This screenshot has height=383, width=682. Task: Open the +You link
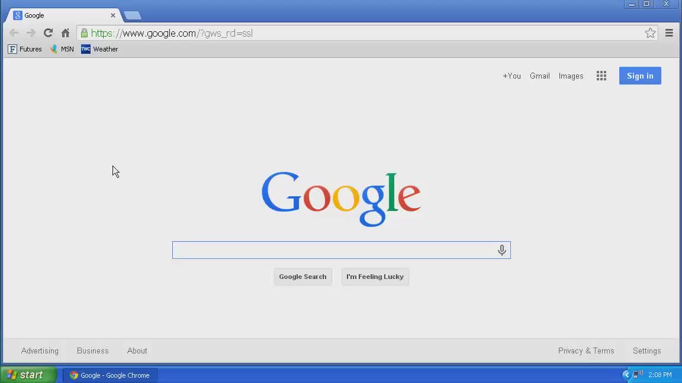pos(511,76)
